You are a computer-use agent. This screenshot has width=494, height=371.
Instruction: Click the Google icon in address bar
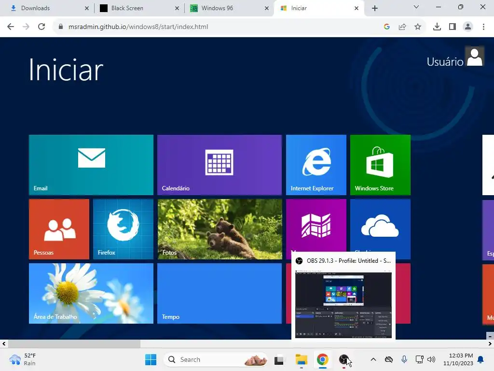(387, 27)
